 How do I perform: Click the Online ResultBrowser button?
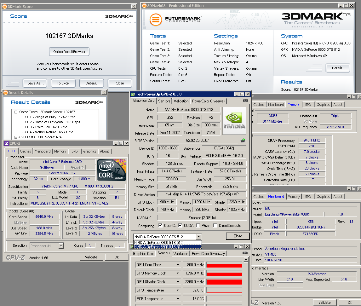tap(69, 52)
